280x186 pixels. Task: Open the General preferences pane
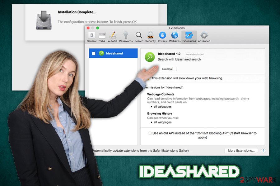point(91,37)
